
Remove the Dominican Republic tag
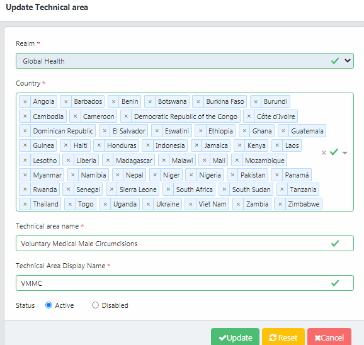click(x=25, y=131)
